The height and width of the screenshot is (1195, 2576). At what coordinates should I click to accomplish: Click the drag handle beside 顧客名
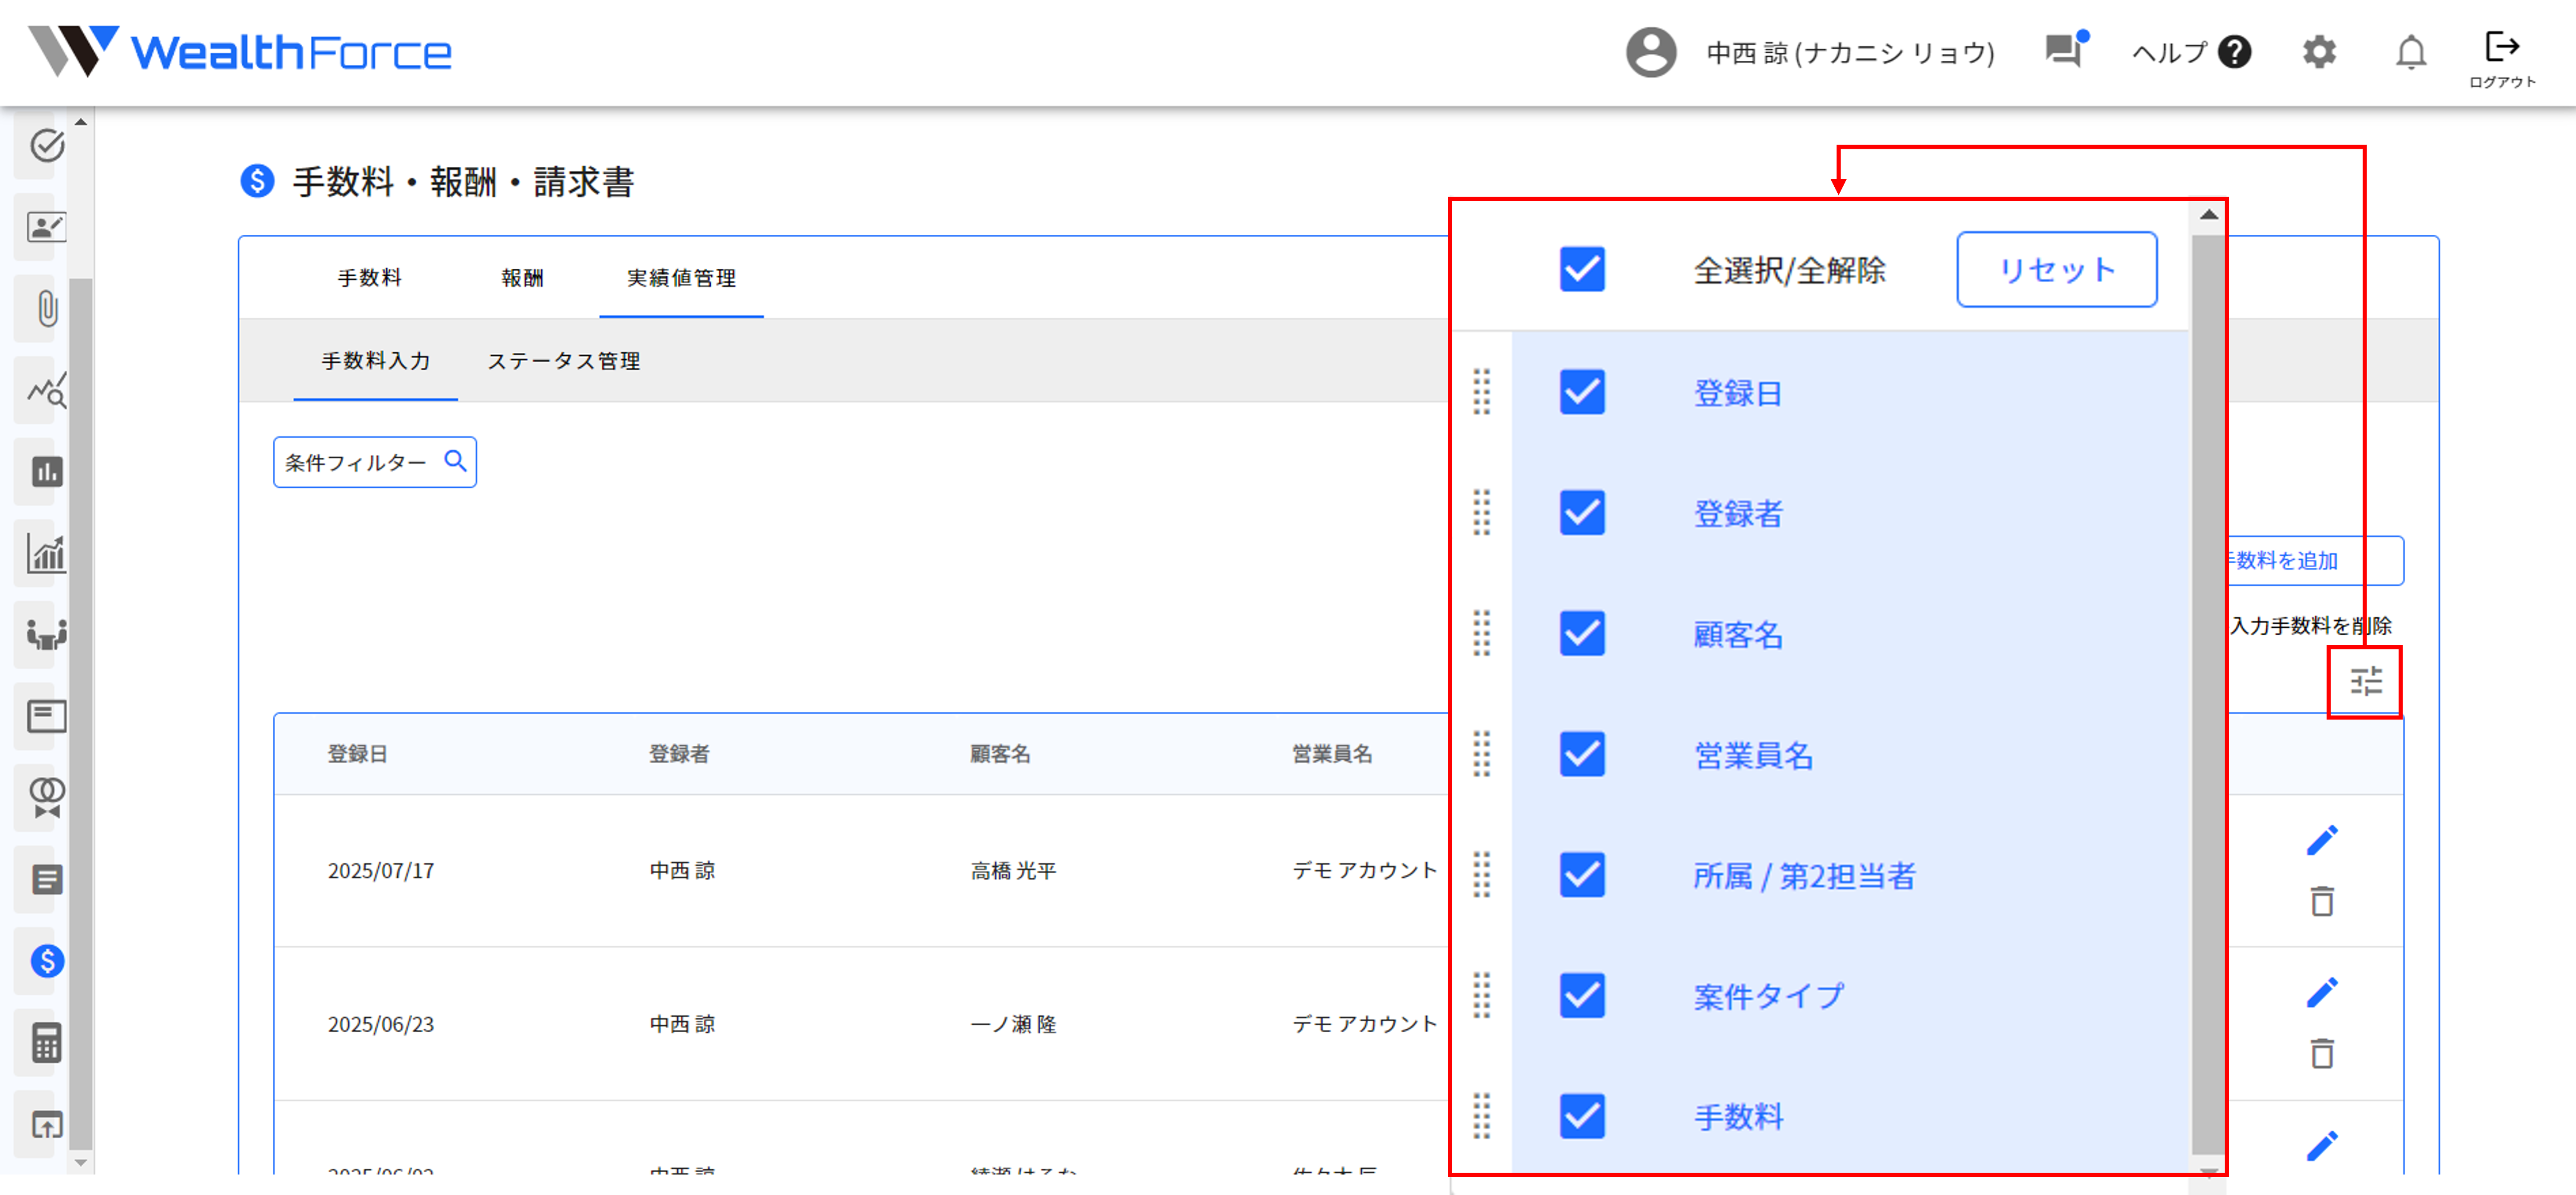(x=1482, y=634)
